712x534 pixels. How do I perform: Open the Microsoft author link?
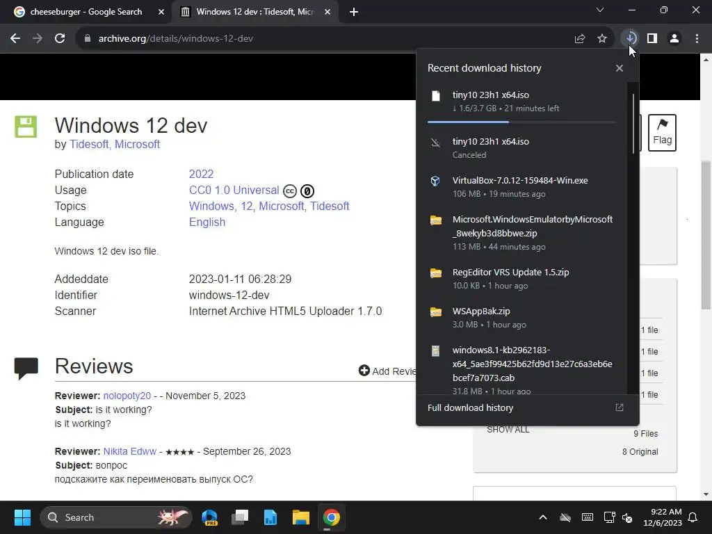tap(137, 145)
